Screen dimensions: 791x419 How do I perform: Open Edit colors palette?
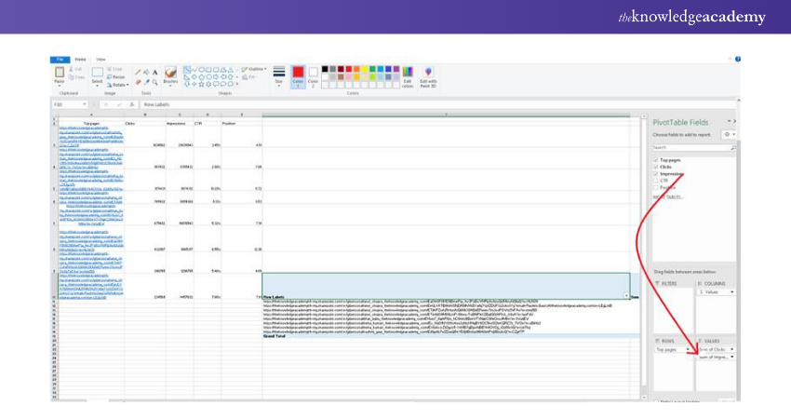coord(407,75)
